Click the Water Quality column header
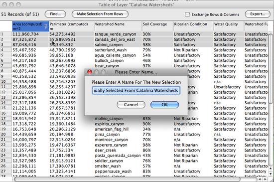 click(229, 26)
